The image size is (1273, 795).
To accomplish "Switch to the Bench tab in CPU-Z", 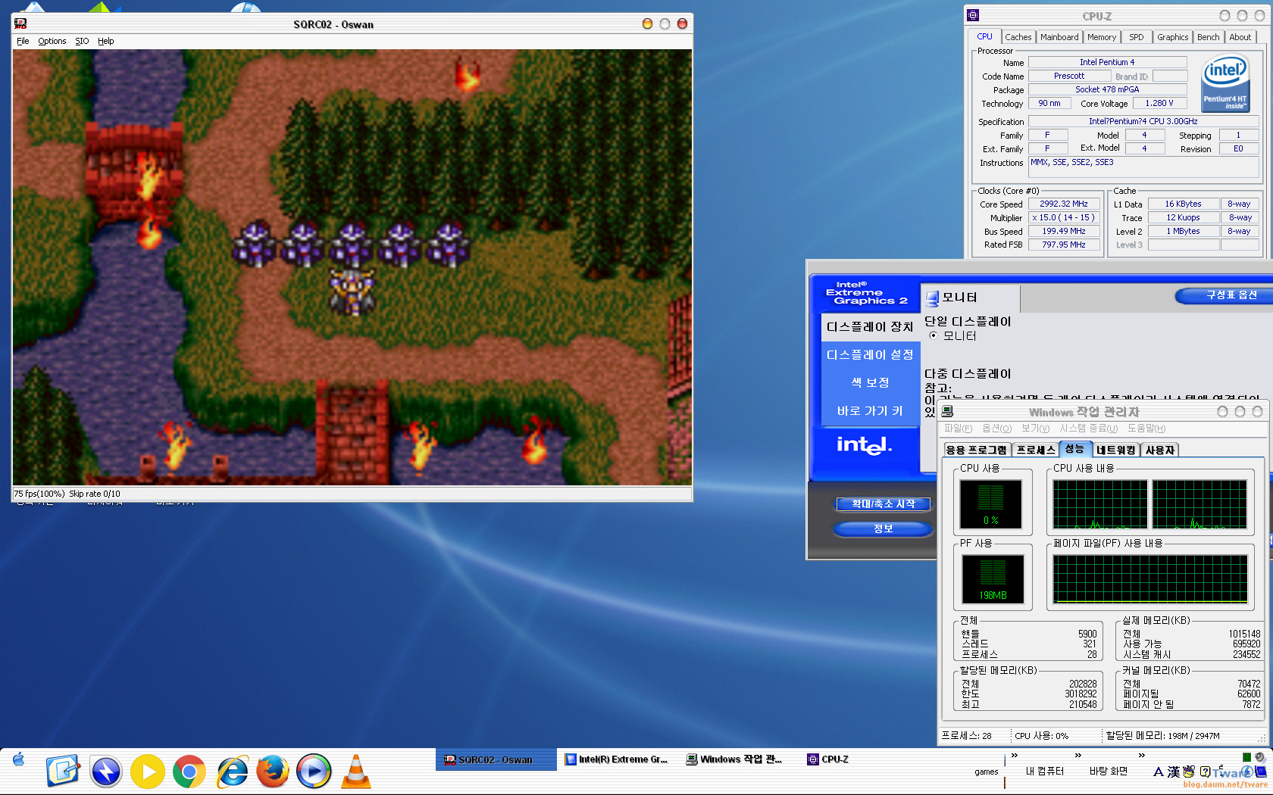I will [x=1209, y=37].
